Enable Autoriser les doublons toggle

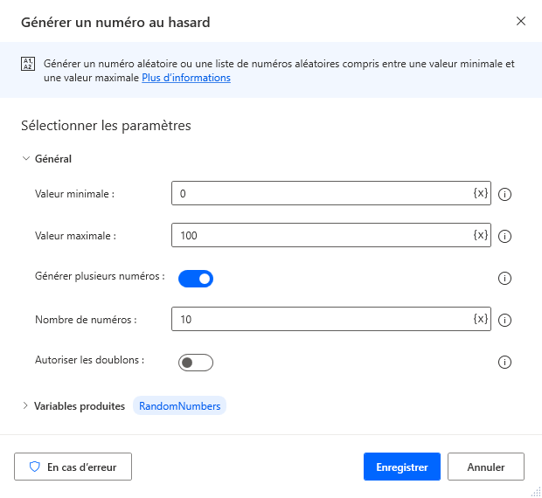(x=196, y=363)
